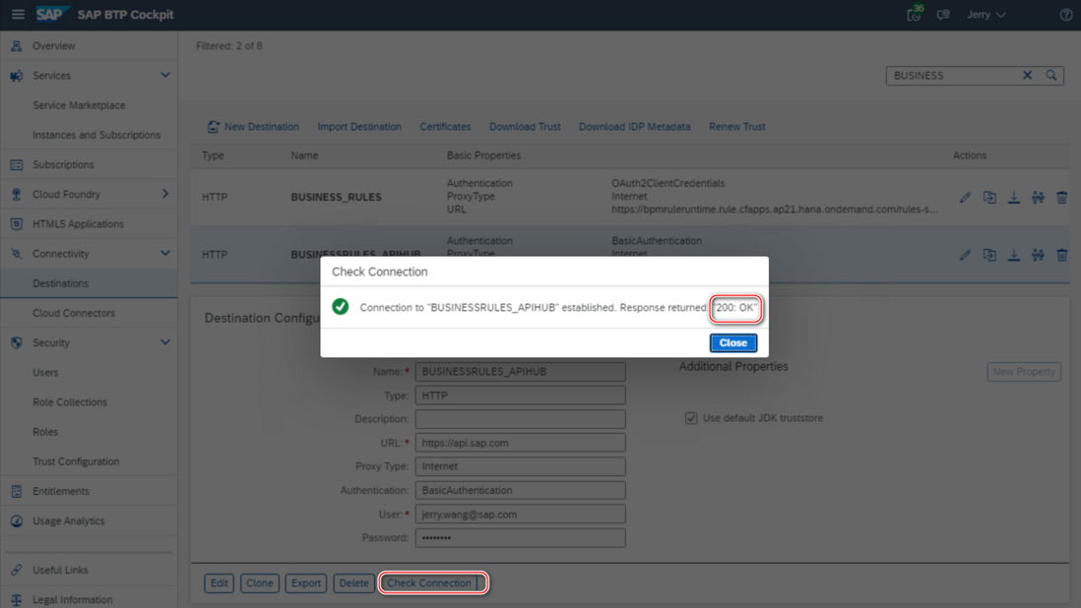
Task: Clone the BUSINESSRULES_APIHUB destination icon
Action: (989, 255)
